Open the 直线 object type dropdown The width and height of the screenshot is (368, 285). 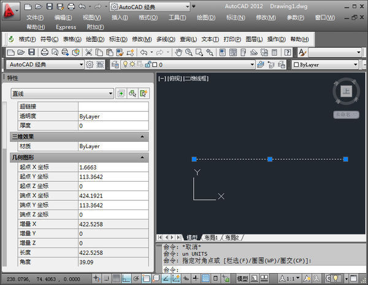pyautogui.click(x=110, y=93)
